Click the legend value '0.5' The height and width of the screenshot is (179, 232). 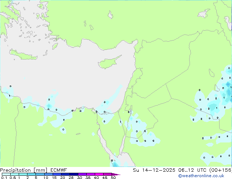(13, 178)
